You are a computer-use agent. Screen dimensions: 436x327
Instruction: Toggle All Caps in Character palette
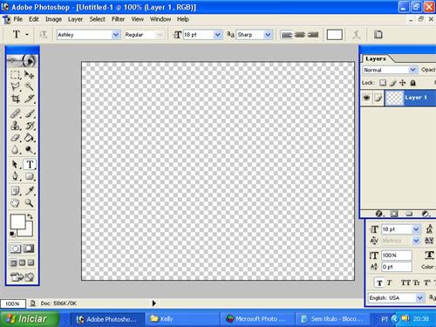coord(405,283)
